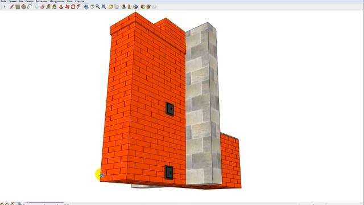Open the Окно menu

(69, 1)
